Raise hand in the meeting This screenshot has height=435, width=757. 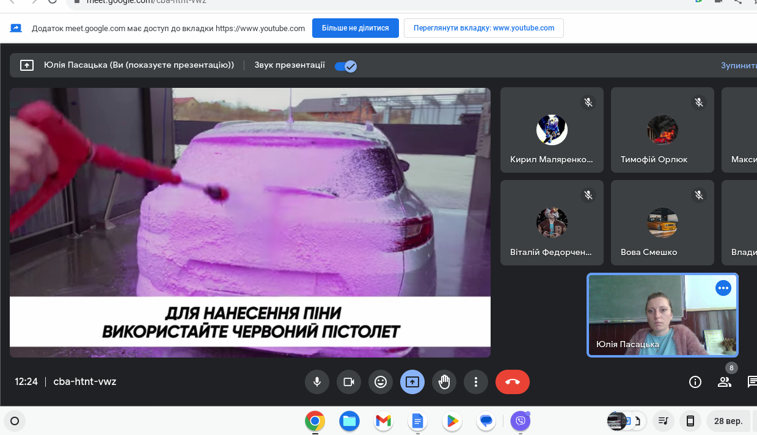pos(444,382)
